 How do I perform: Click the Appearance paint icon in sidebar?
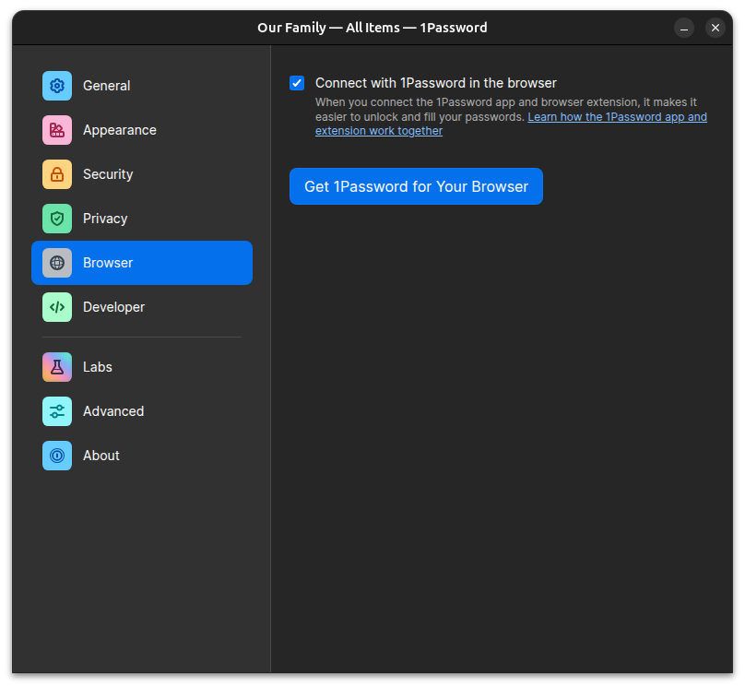tap(57, 130)
